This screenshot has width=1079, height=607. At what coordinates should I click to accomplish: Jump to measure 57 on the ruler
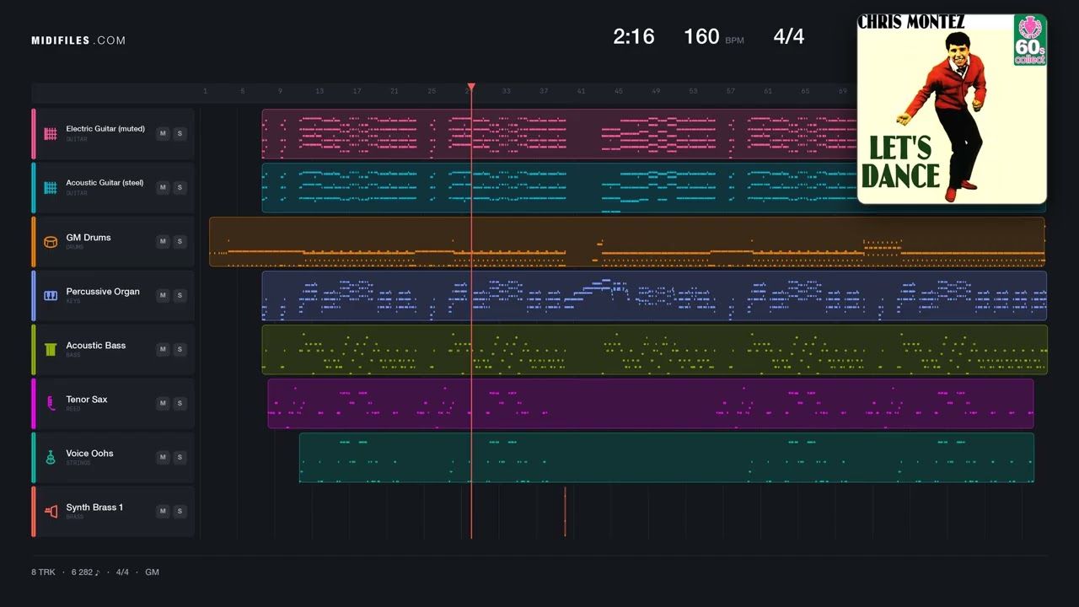pyautogui.click(x=730, y=91)
